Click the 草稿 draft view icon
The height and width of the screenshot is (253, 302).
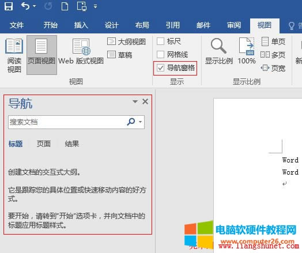tap(111, 55)
